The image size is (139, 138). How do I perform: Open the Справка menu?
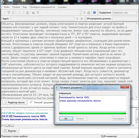62,7
